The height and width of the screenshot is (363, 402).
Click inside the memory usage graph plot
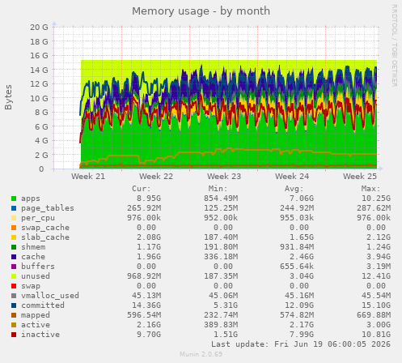(216, 98)
